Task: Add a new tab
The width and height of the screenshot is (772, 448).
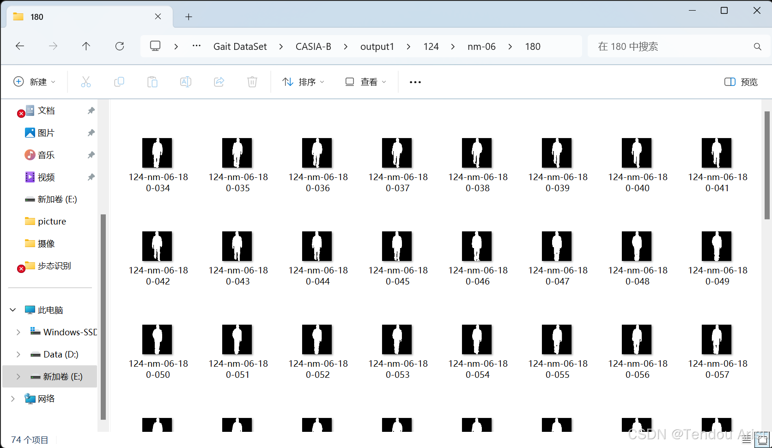Action: [188, 17]
